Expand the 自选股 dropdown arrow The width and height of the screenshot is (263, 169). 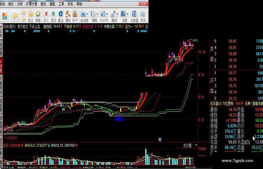click(x=87, y=14)
